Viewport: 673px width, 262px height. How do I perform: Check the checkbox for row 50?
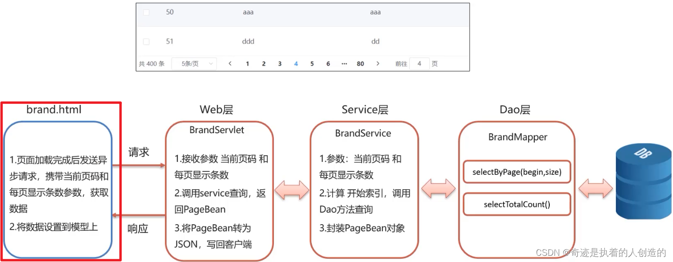pos(146,12)
